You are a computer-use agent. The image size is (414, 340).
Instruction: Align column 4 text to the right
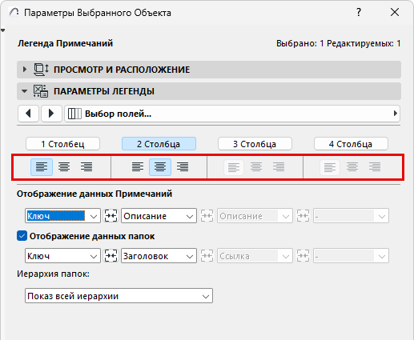[x=375, y=167]
